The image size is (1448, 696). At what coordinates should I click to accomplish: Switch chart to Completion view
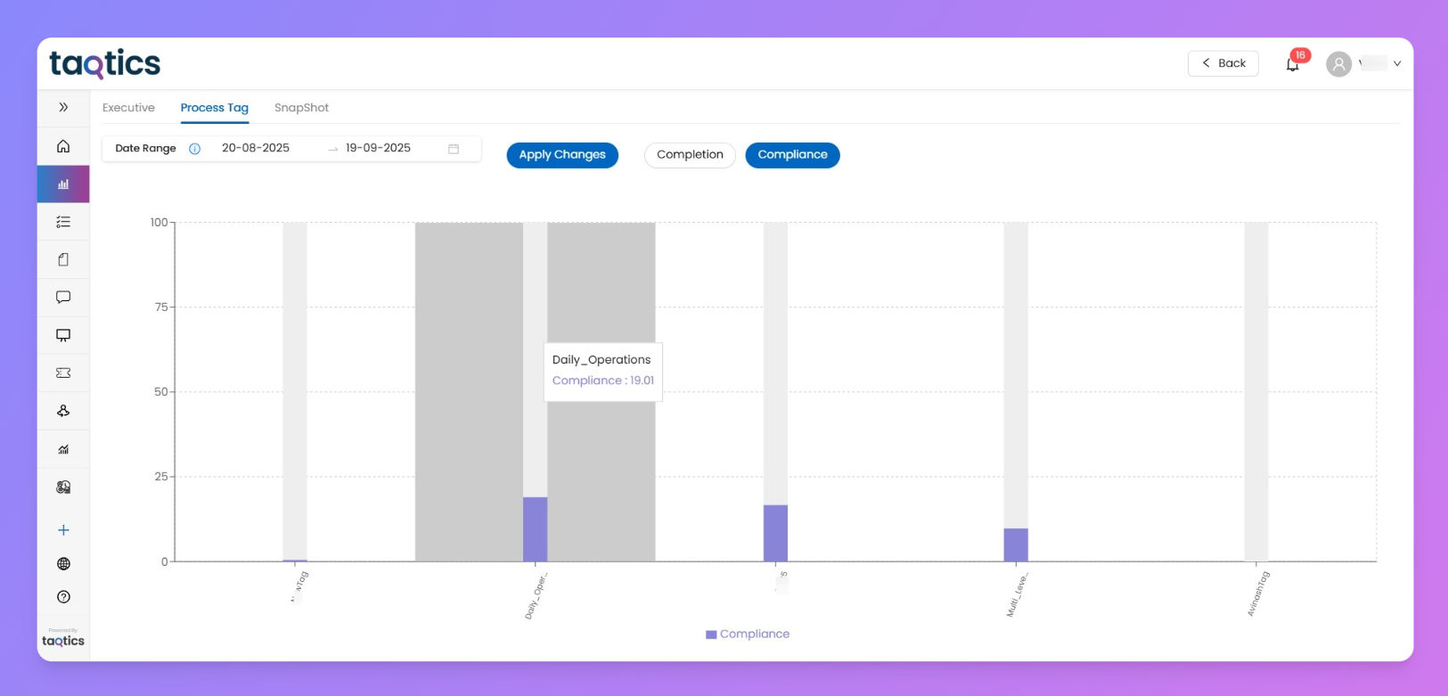(x=690, y=155)
